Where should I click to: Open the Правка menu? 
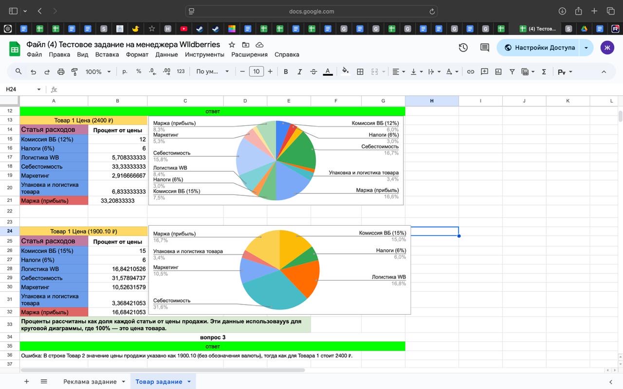(59, 54)
